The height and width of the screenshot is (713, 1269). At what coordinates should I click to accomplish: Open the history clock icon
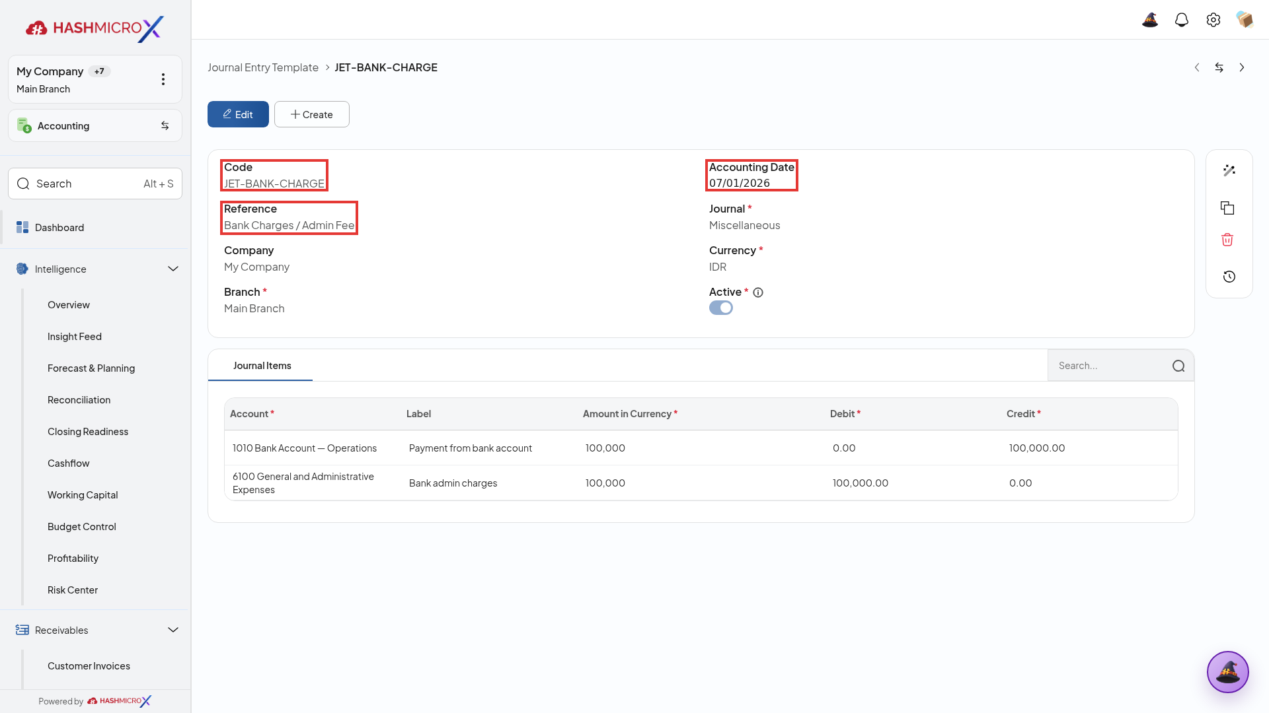[1229, 277]
